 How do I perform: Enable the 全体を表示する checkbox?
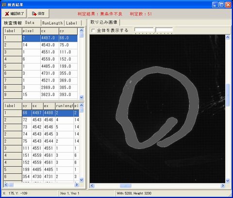click(x=93, y=31)
